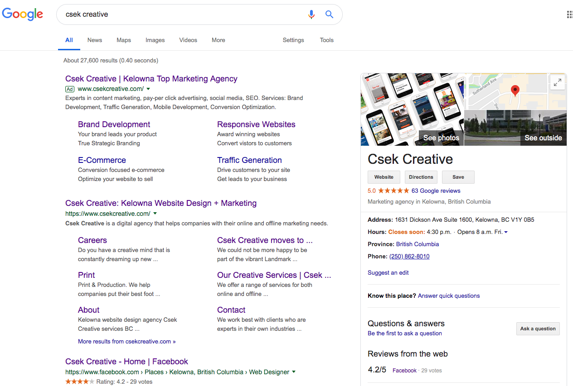Viewport: 573px width, 386px height.
Task: Click the blue search magnifier icon
Action: click(330, 14)
